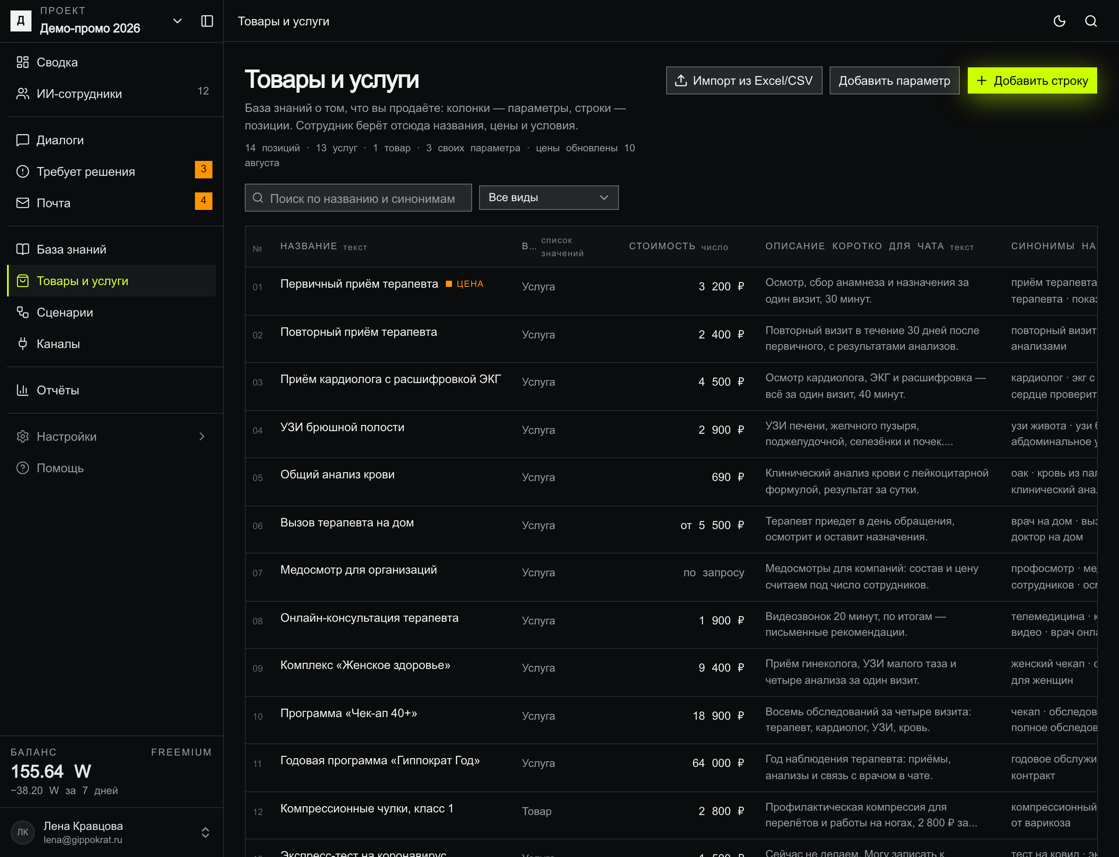
Task: Open Сводка in the sidebar
Action: coord(111,62)
